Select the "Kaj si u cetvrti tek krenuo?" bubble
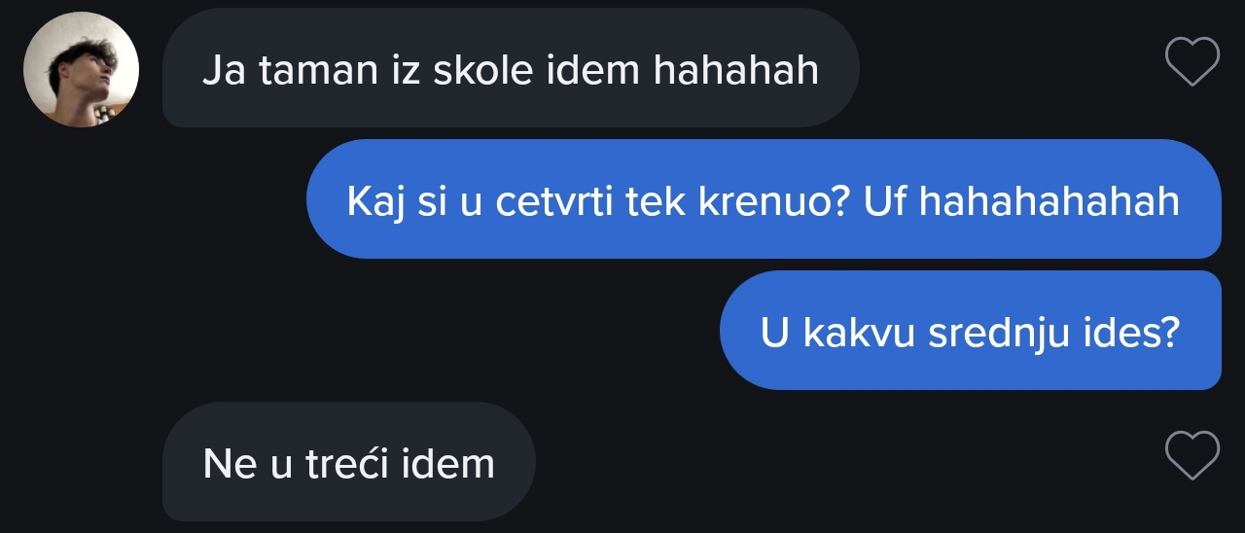1245x533 pixels. point(764,199)
